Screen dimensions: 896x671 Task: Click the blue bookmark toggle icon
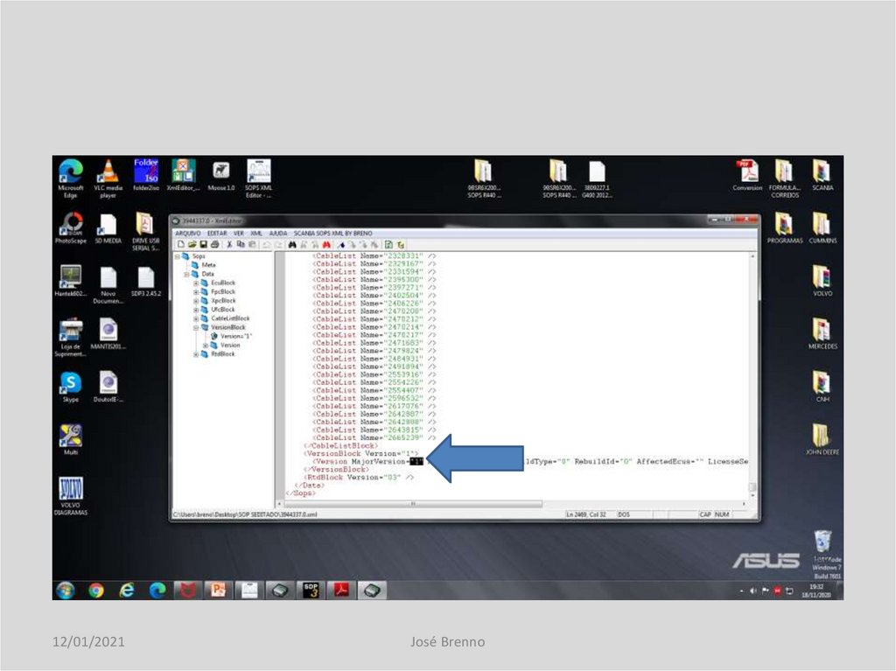coord(341,245)
